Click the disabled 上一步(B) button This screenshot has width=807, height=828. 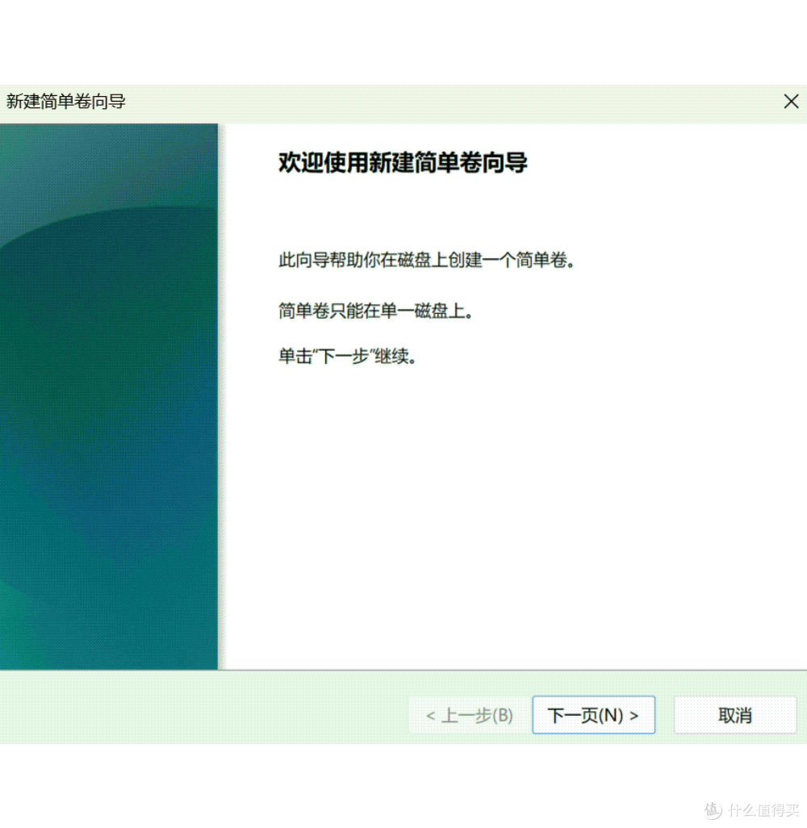(470, 714)
